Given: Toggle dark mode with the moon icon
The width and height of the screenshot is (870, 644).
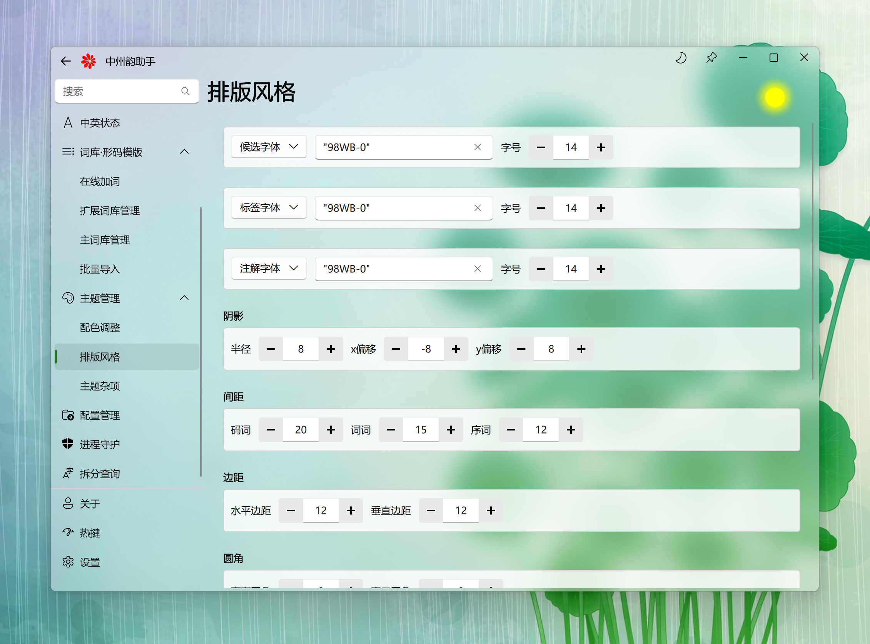Looking at the screenshot, I should pyautogui.click(x=681, y=58).
